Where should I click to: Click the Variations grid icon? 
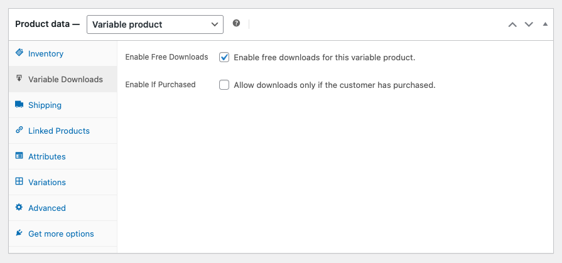click(19, 182)
